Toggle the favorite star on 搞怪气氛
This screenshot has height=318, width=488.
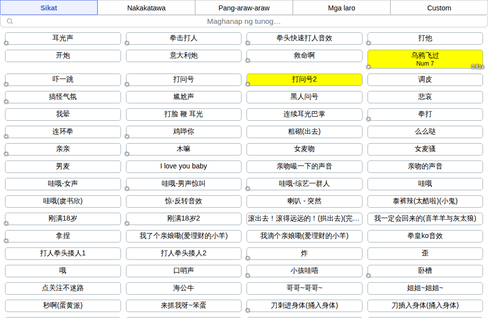[x=6, y=102]
